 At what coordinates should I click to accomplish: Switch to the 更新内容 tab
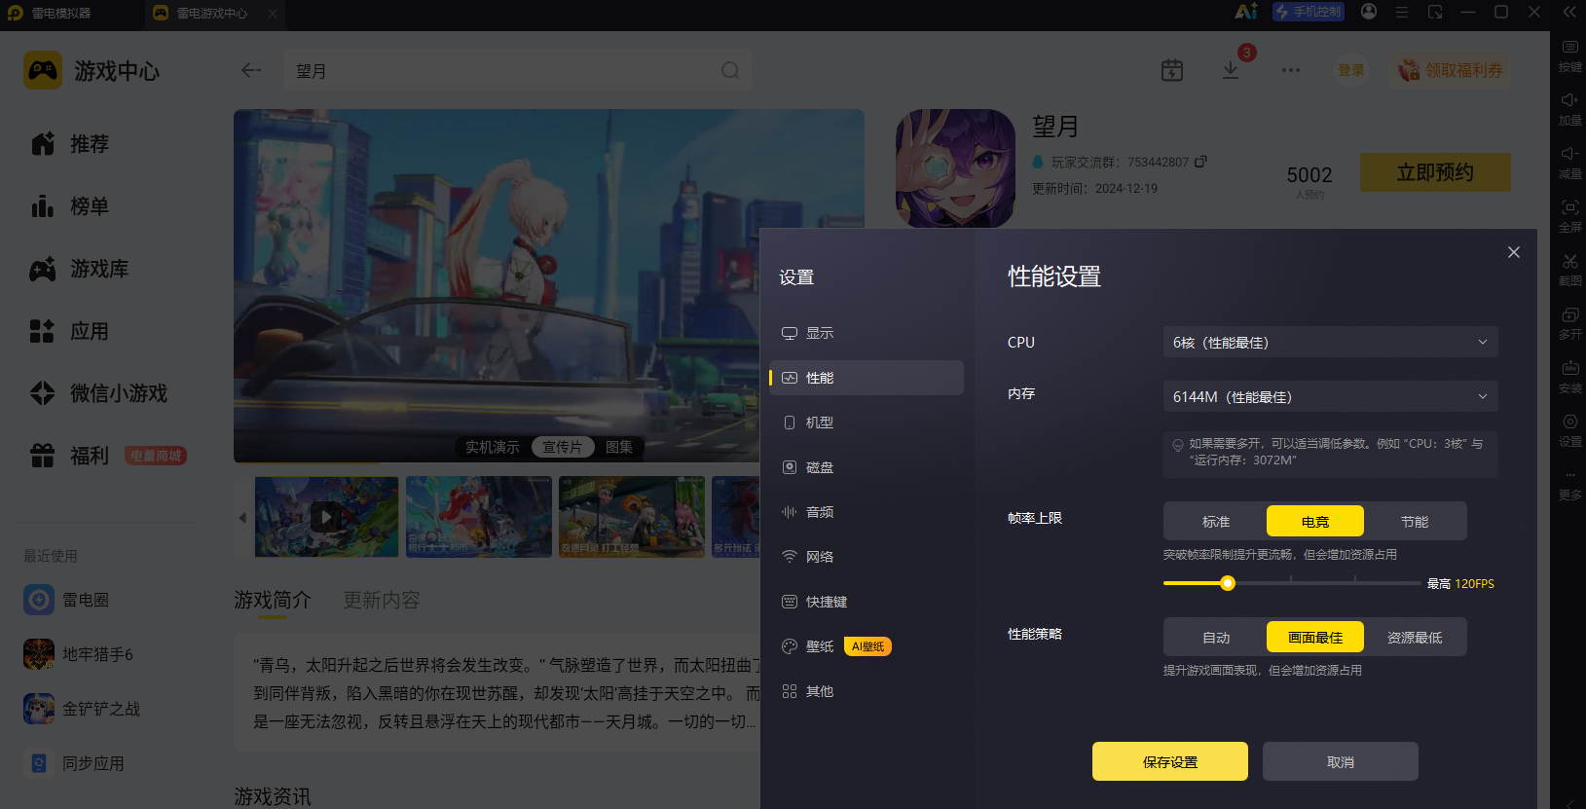click(382, 600)
